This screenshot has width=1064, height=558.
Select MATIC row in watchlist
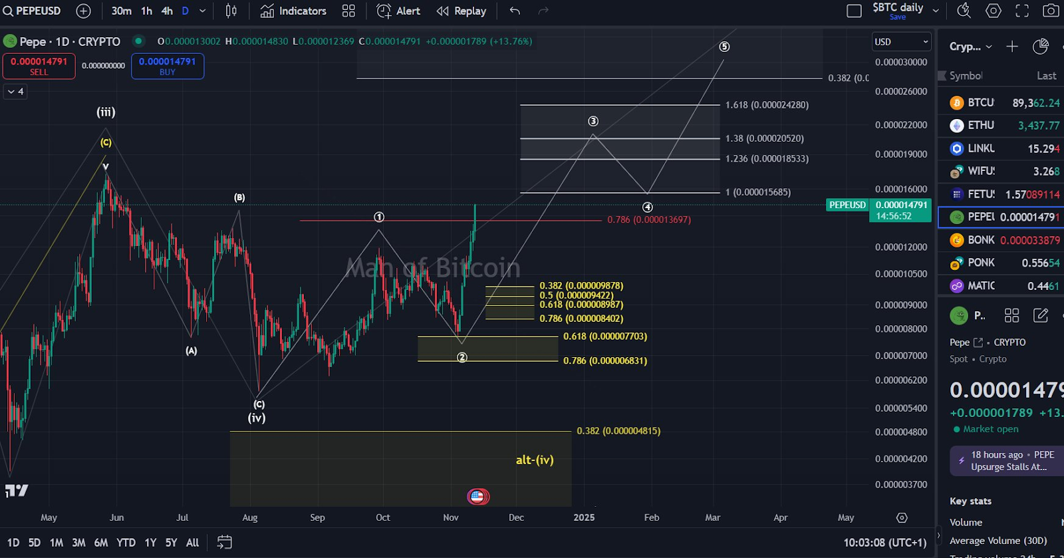pyautogui.click(x=1001, y=286)
